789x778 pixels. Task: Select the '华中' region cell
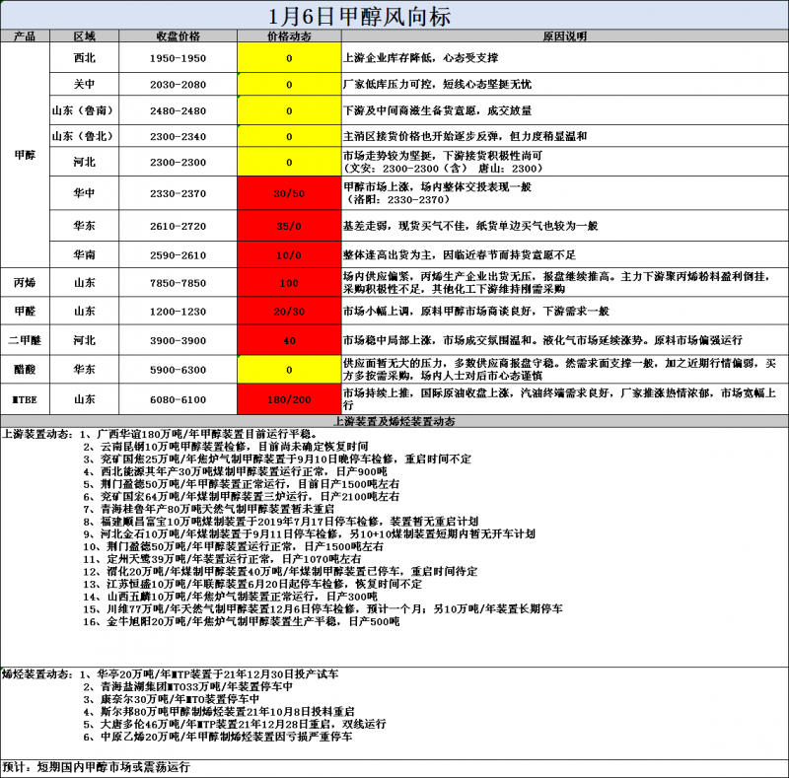click(84, 192)
